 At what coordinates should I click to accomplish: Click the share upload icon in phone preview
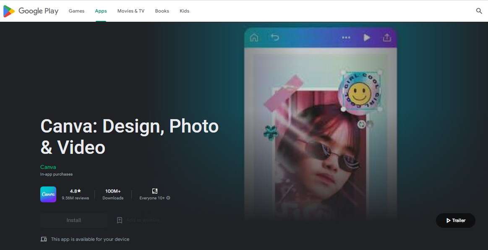coord(386,38)
